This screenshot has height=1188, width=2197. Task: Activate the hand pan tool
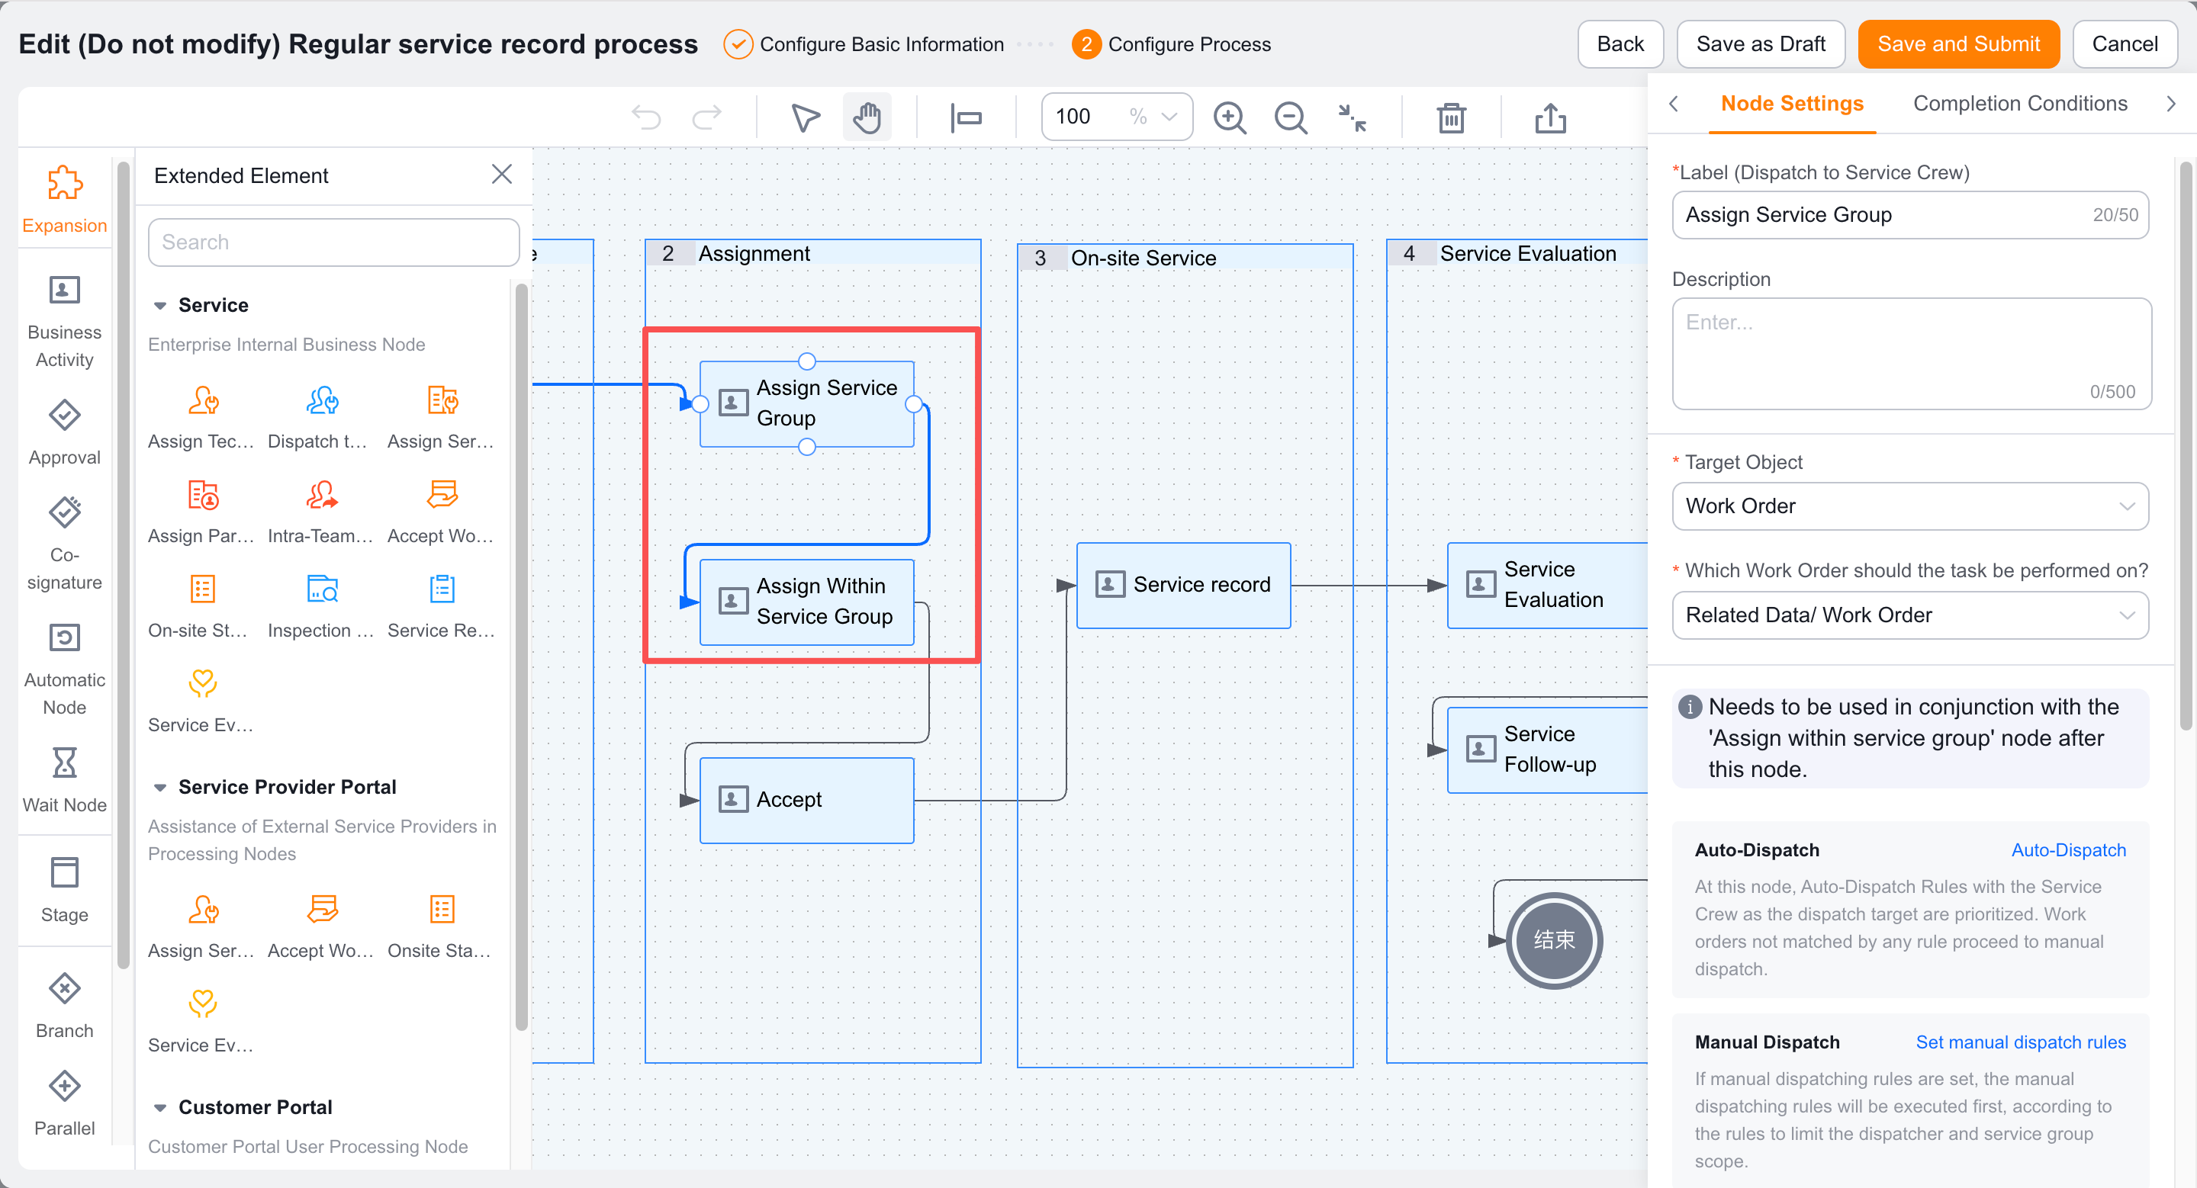867,117
